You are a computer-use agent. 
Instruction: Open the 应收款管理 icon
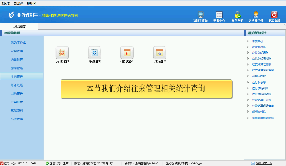point(95,53)
